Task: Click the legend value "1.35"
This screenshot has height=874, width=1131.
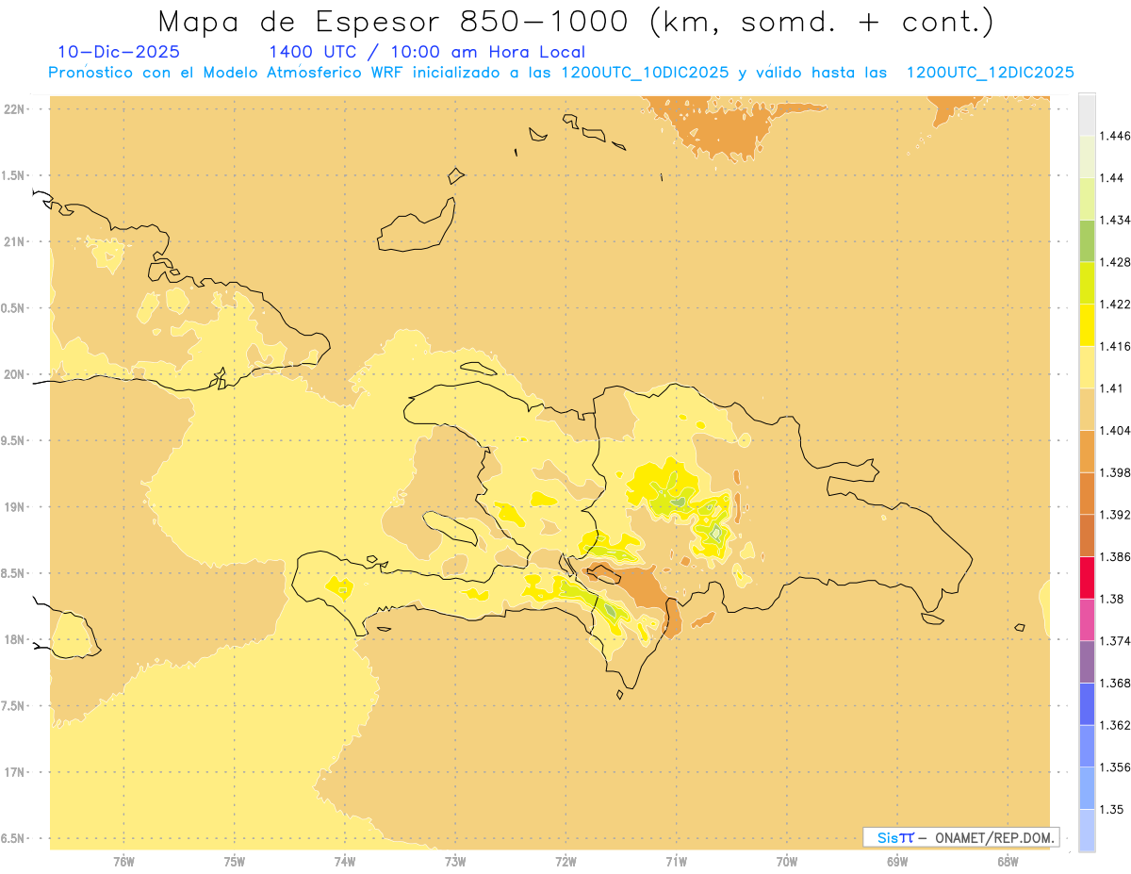Action: [1111, 808]
